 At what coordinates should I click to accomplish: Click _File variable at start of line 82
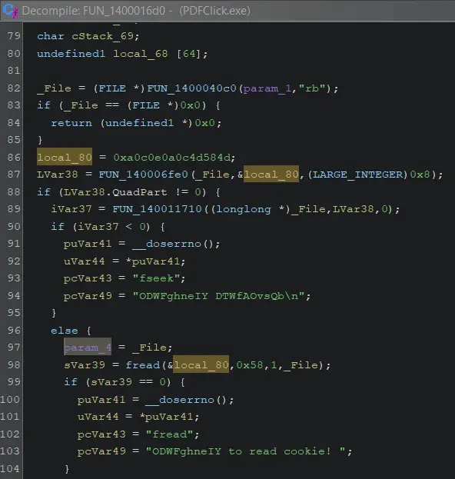54,88
